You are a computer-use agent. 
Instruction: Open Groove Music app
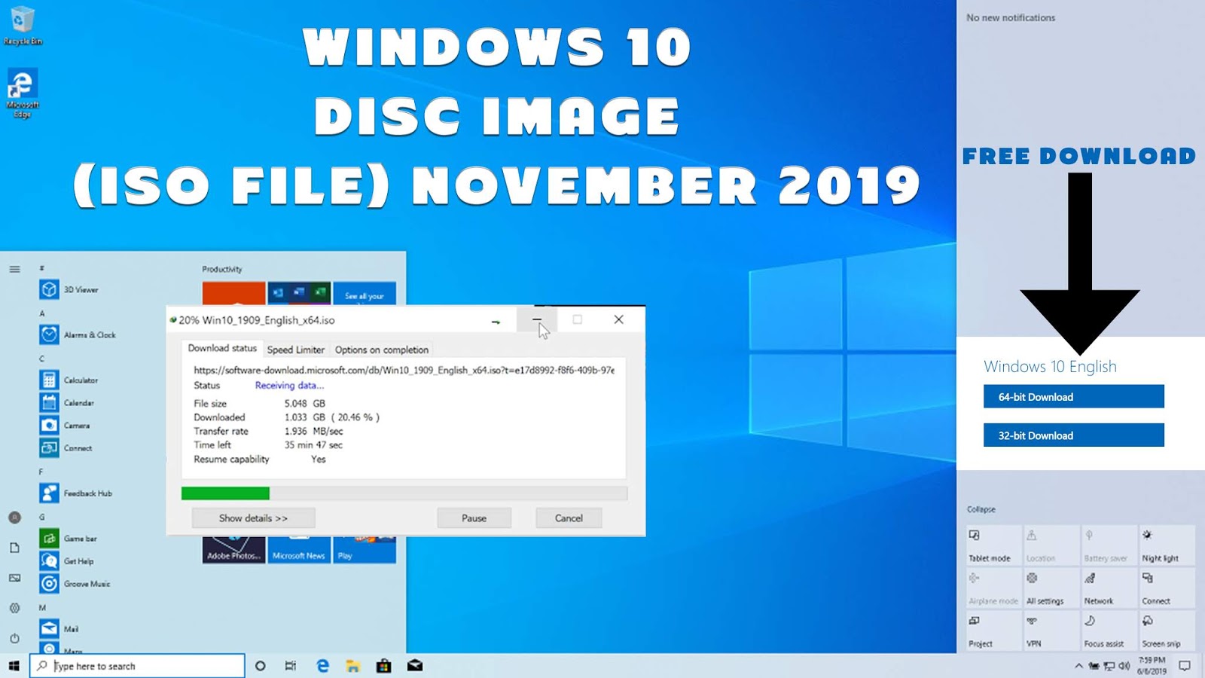coord(75,583)
